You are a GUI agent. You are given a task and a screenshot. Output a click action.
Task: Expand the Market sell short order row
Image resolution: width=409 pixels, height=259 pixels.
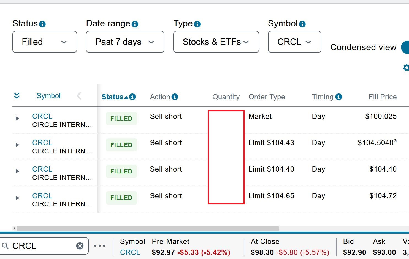point(17,119)
